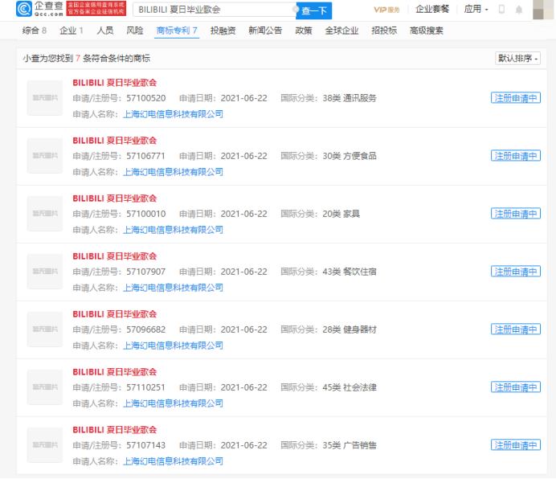The width and height of the screenshot is (556, 479).
Task: Click 注册申请中 status for 57100010
Action: pos(516,214)
